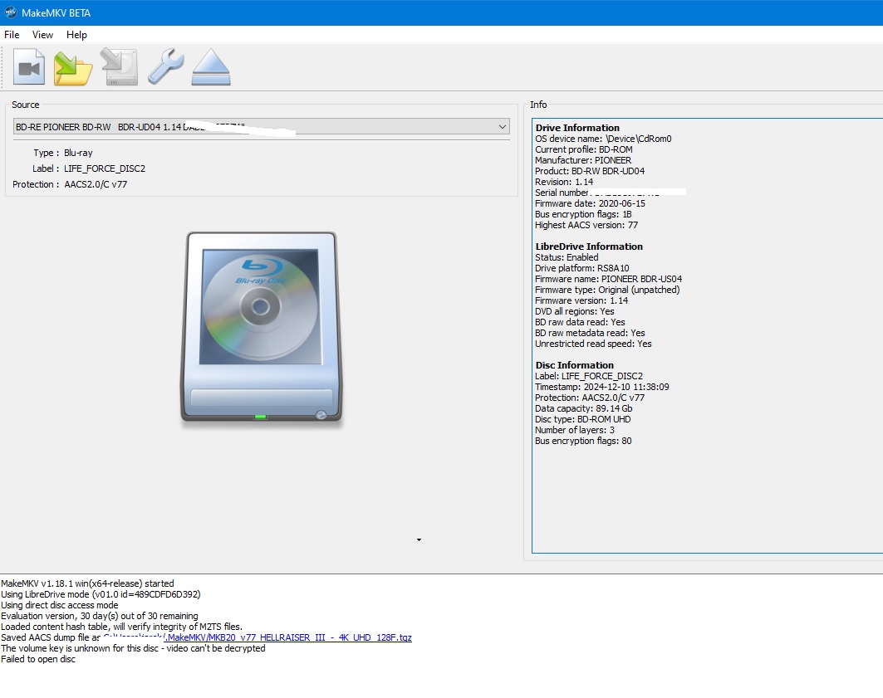
Task: Click 'Product: BD-RW BDR-UD04' line
Action: click(x=590, y=170)
